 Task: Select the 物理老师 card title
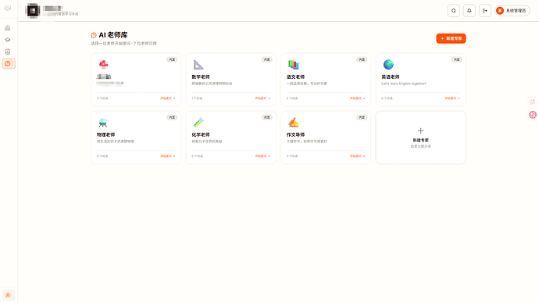coord(105,134)
